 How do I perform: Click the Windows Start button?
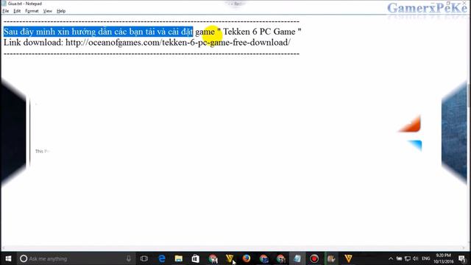point(8,258)
